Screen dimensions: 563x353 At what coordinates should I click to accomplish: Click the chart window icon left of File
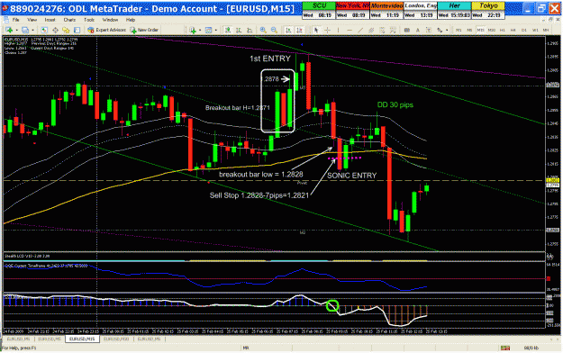coord(6,20)
